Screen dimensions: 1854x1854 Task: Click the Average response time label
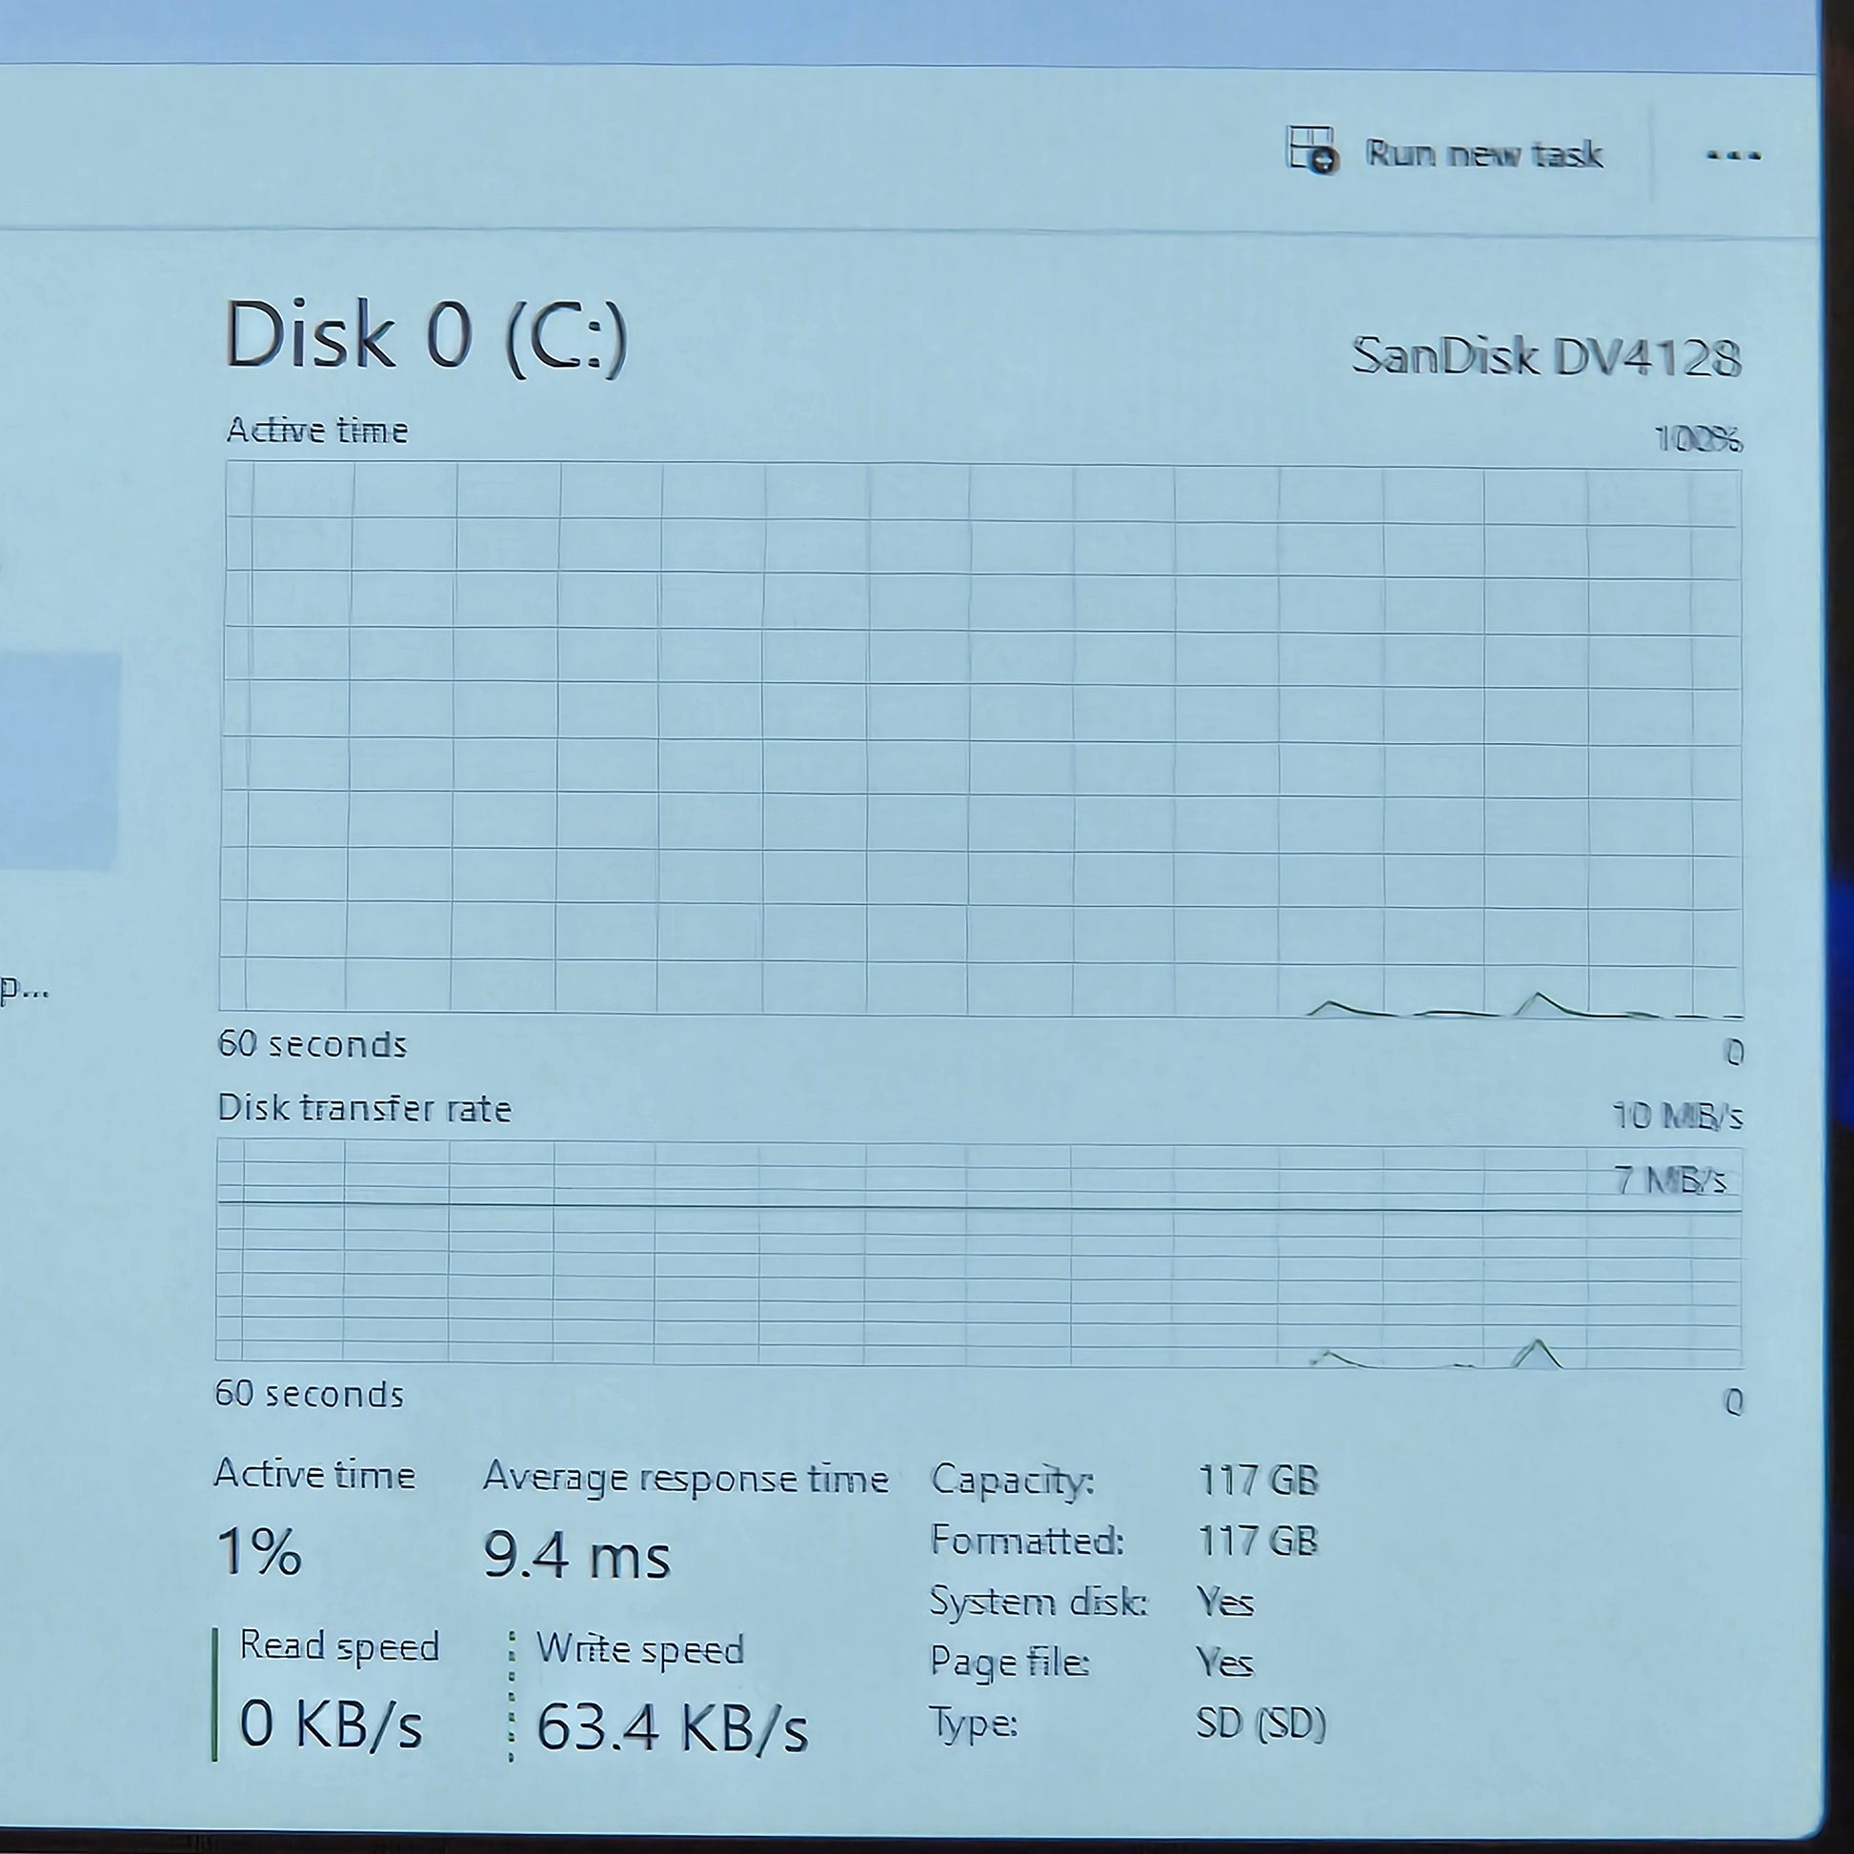tap(686, 1479)
